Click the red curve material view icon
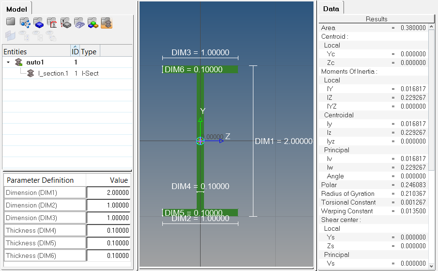The image size is (438, 271). [x=52, y=22]
